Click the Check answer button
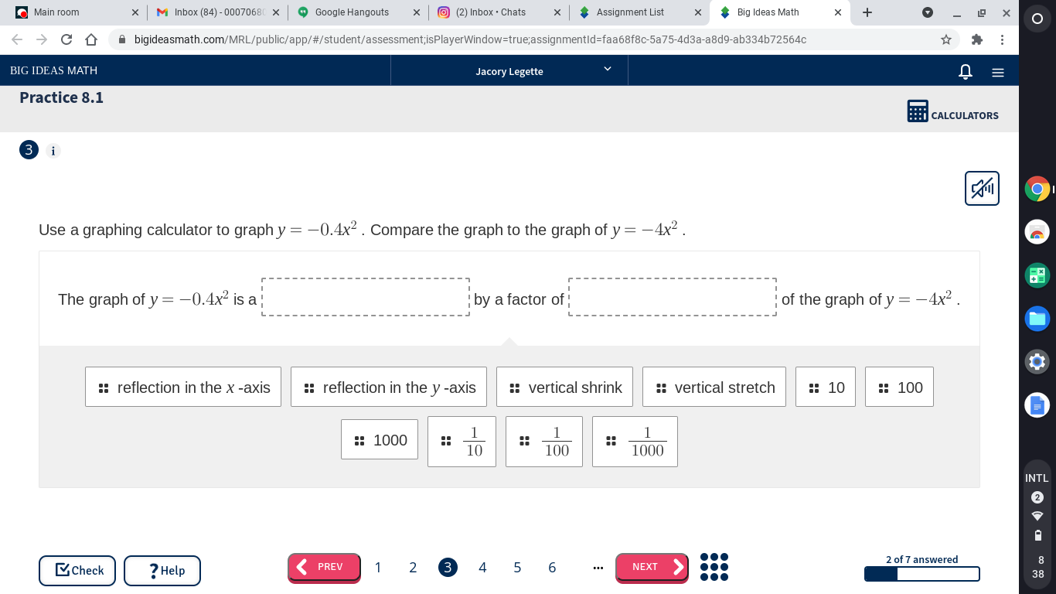Viewport: 1056px width, 594px height. click(x=77, y=571)
